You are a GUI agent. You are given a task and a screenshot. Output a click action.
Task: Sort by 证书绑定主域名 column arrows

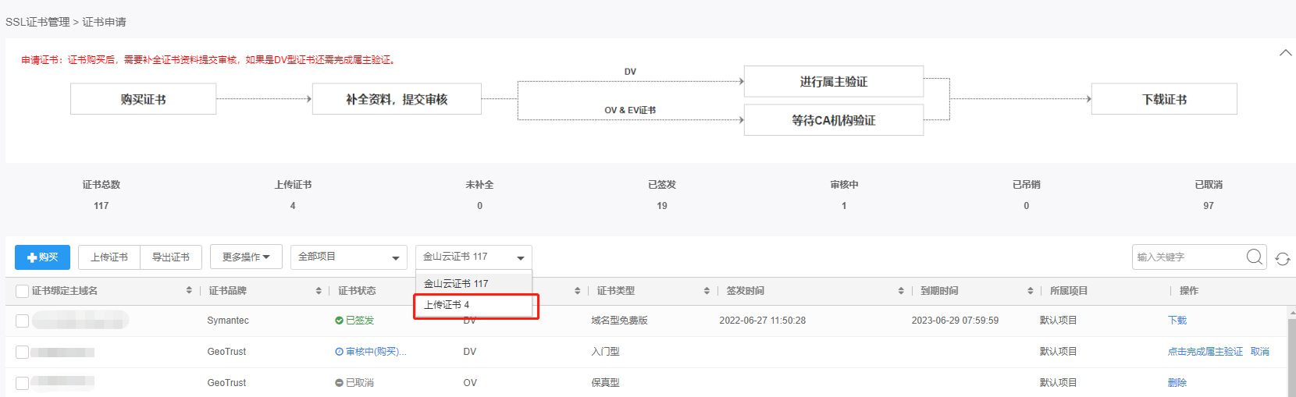tap(189, 290)
